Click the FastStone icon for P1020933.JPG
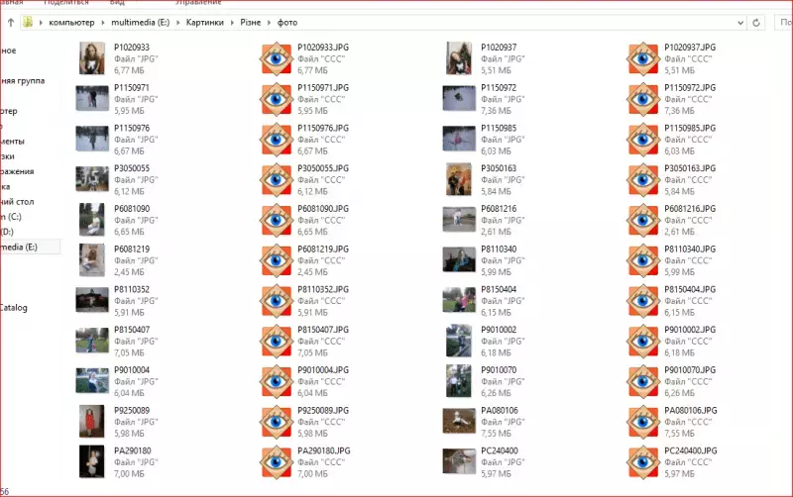 277,58
